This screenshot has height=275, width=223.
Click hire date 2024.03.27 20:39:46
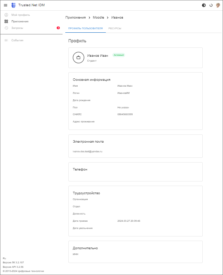point(129,221)
